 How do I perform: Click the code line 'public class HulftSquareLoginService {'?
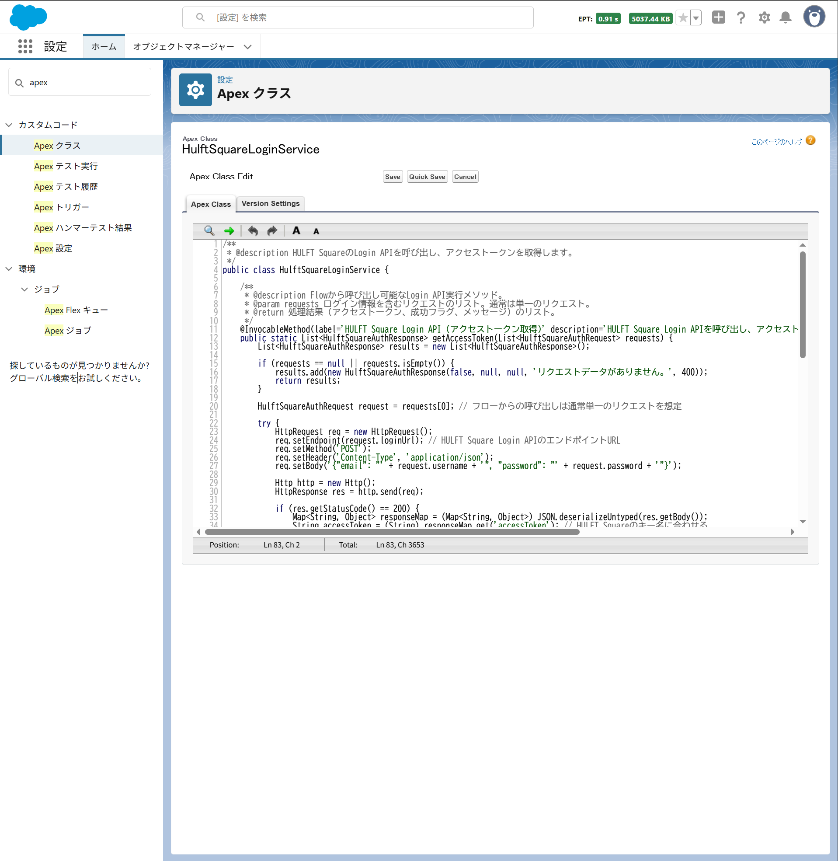(x=306, y=270)
